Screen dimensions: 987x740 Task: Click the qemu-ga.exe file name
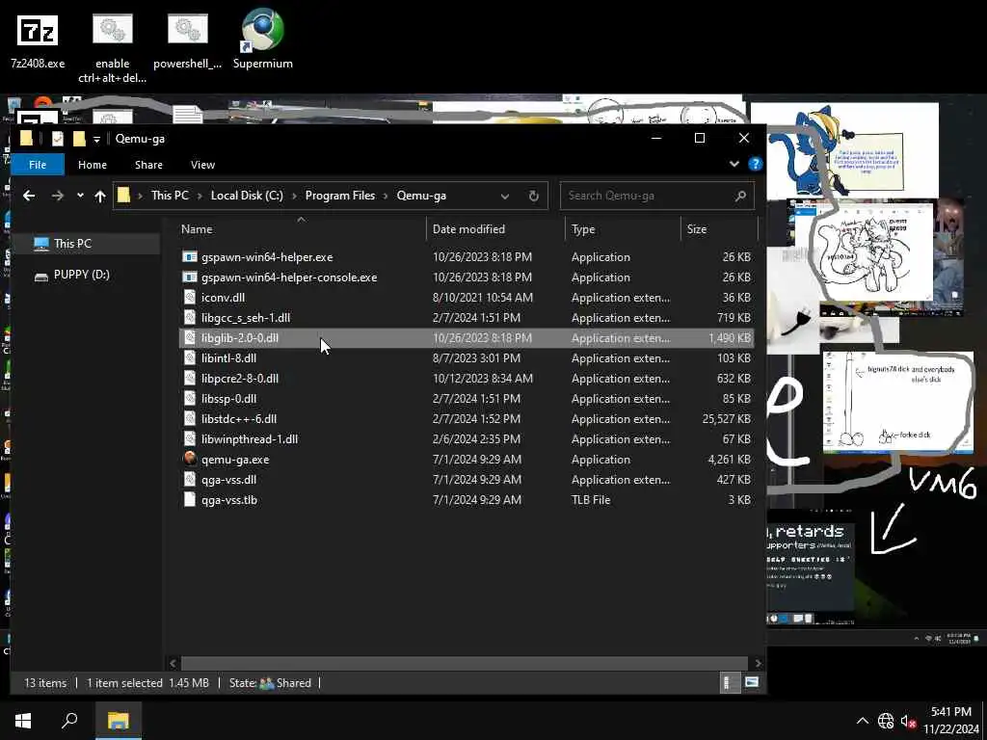[x=235, y=460]
